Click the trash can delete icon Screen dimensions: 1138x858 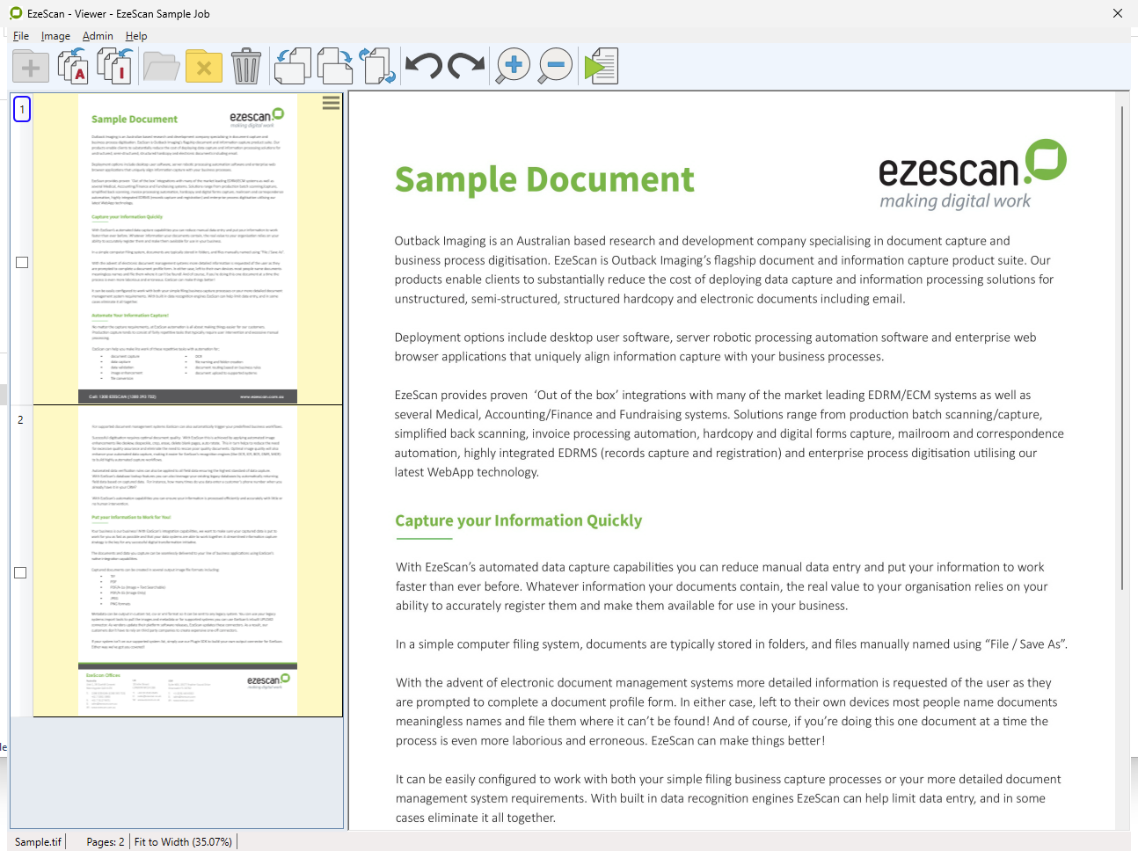[246, 66]
